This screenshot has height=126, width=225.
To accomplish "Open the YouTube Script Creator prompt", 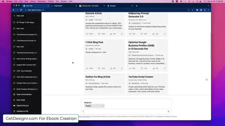I will tap(141, 77).
